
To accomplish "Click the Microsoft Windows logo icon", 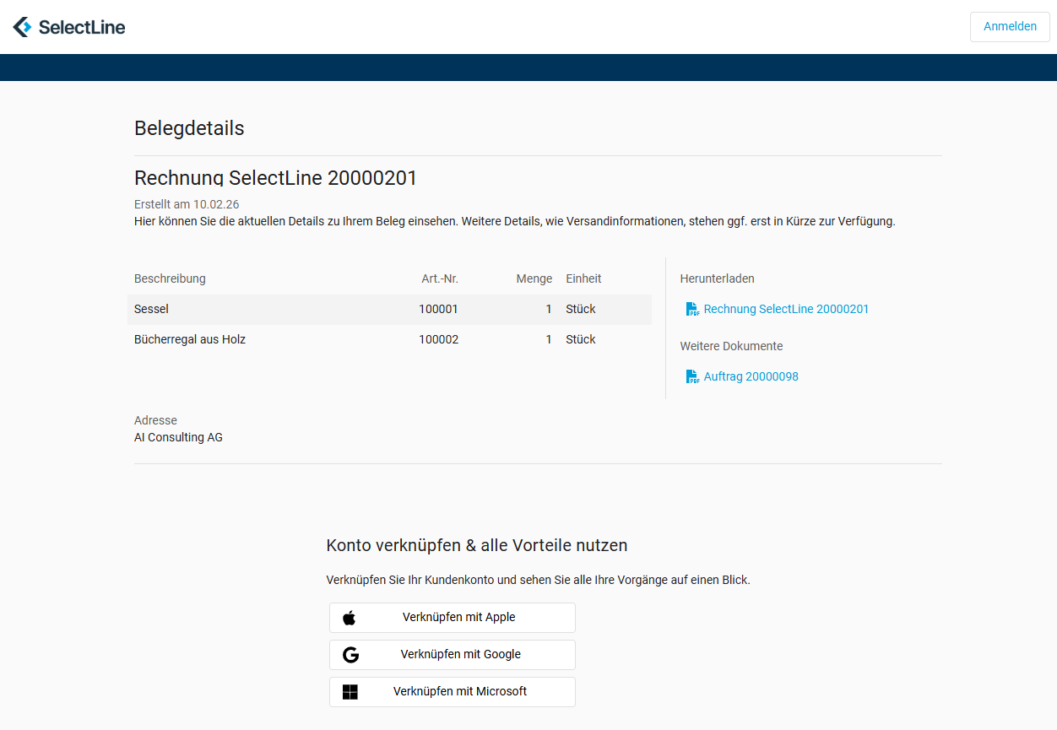I will 350,692.
